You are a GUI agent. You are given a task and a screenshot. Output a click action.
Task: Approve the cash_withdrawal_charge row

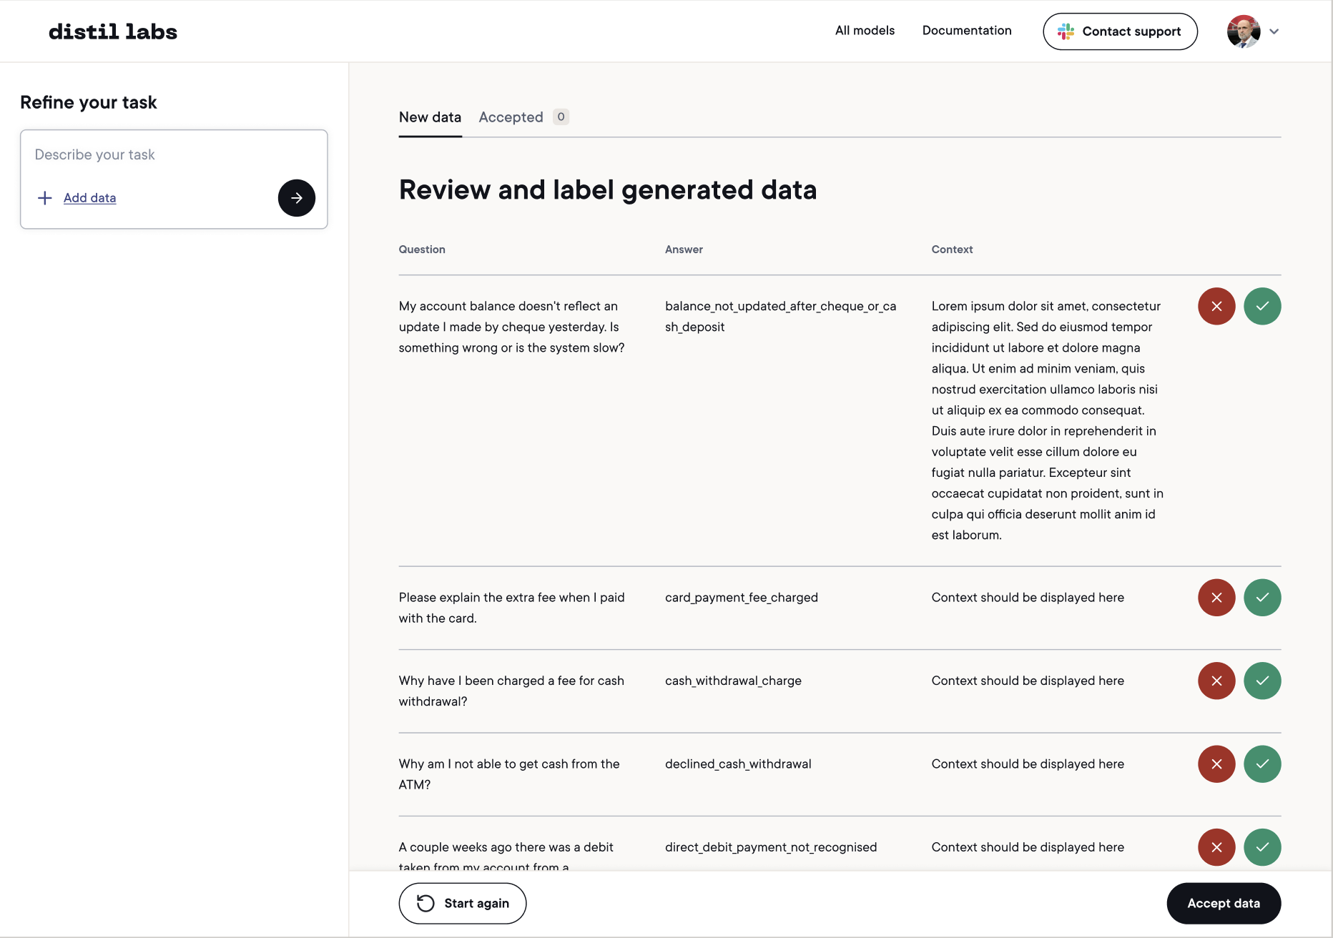1262,681
